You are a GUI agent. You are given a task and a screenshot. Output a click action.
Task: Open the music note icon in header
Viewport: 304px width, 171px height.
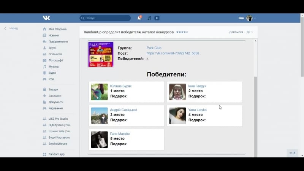149,18
